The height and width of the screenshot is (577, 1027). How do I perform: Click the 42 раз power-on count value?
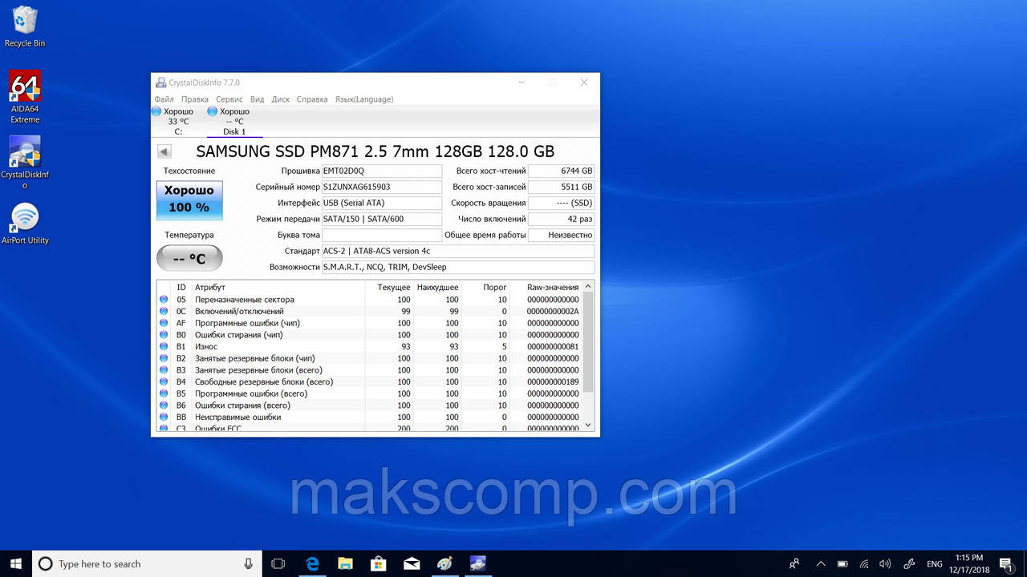click(562, 219)
